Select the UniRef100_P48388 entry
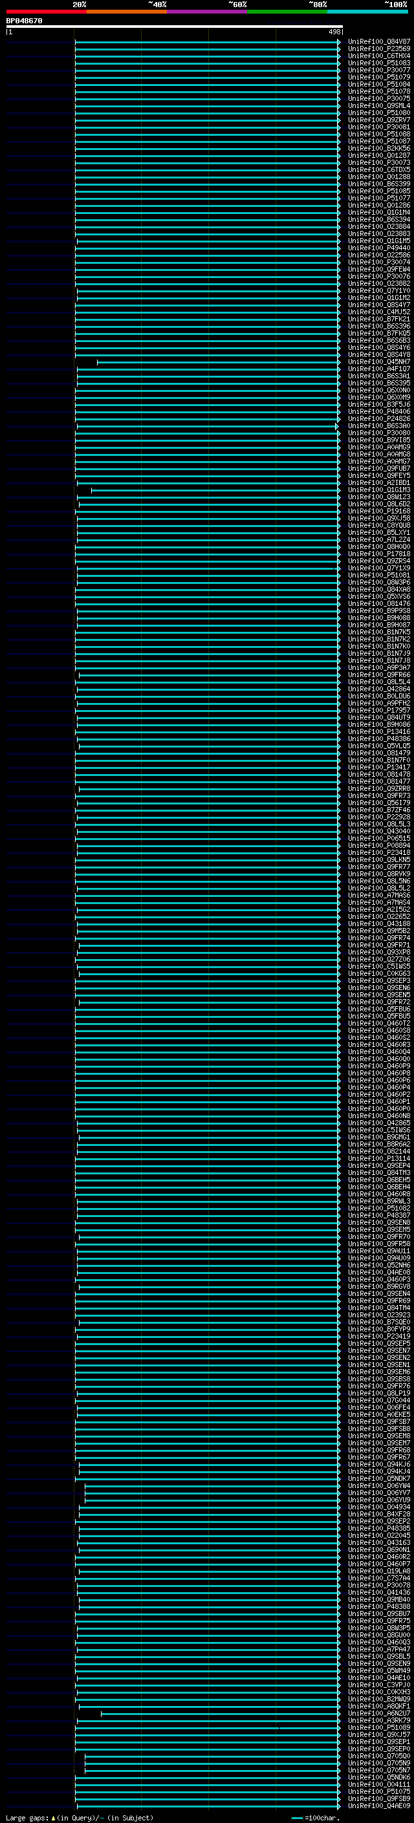 379,1606
